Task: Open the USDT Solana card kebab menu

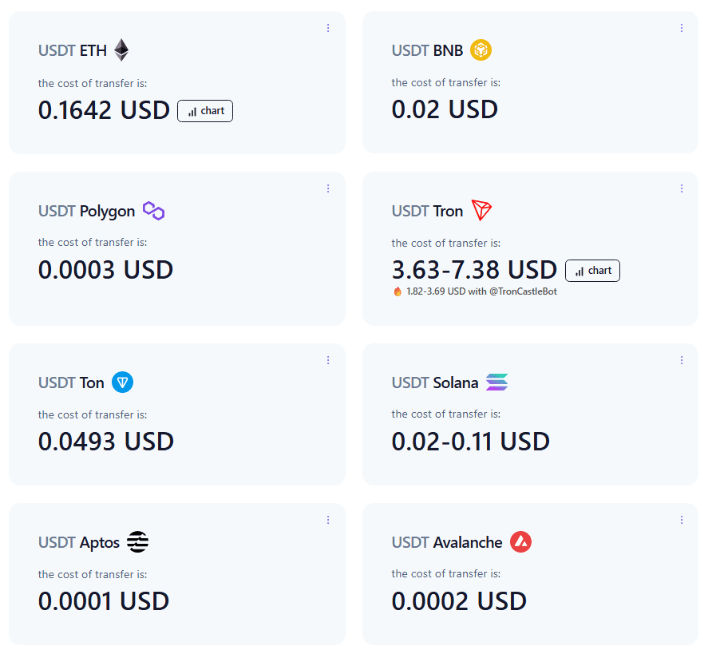Action: pos(682,360)
